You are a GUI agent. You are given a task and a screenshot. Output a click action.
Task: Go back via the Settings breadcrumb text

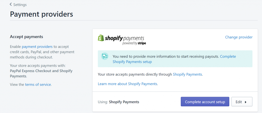pyautogui.click(x=20, y=5)
